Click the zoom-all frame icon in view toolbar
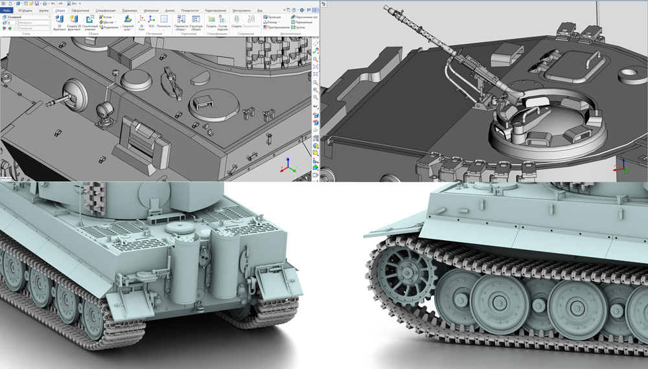The image size is (648, 369). click(x=316, y=67)
